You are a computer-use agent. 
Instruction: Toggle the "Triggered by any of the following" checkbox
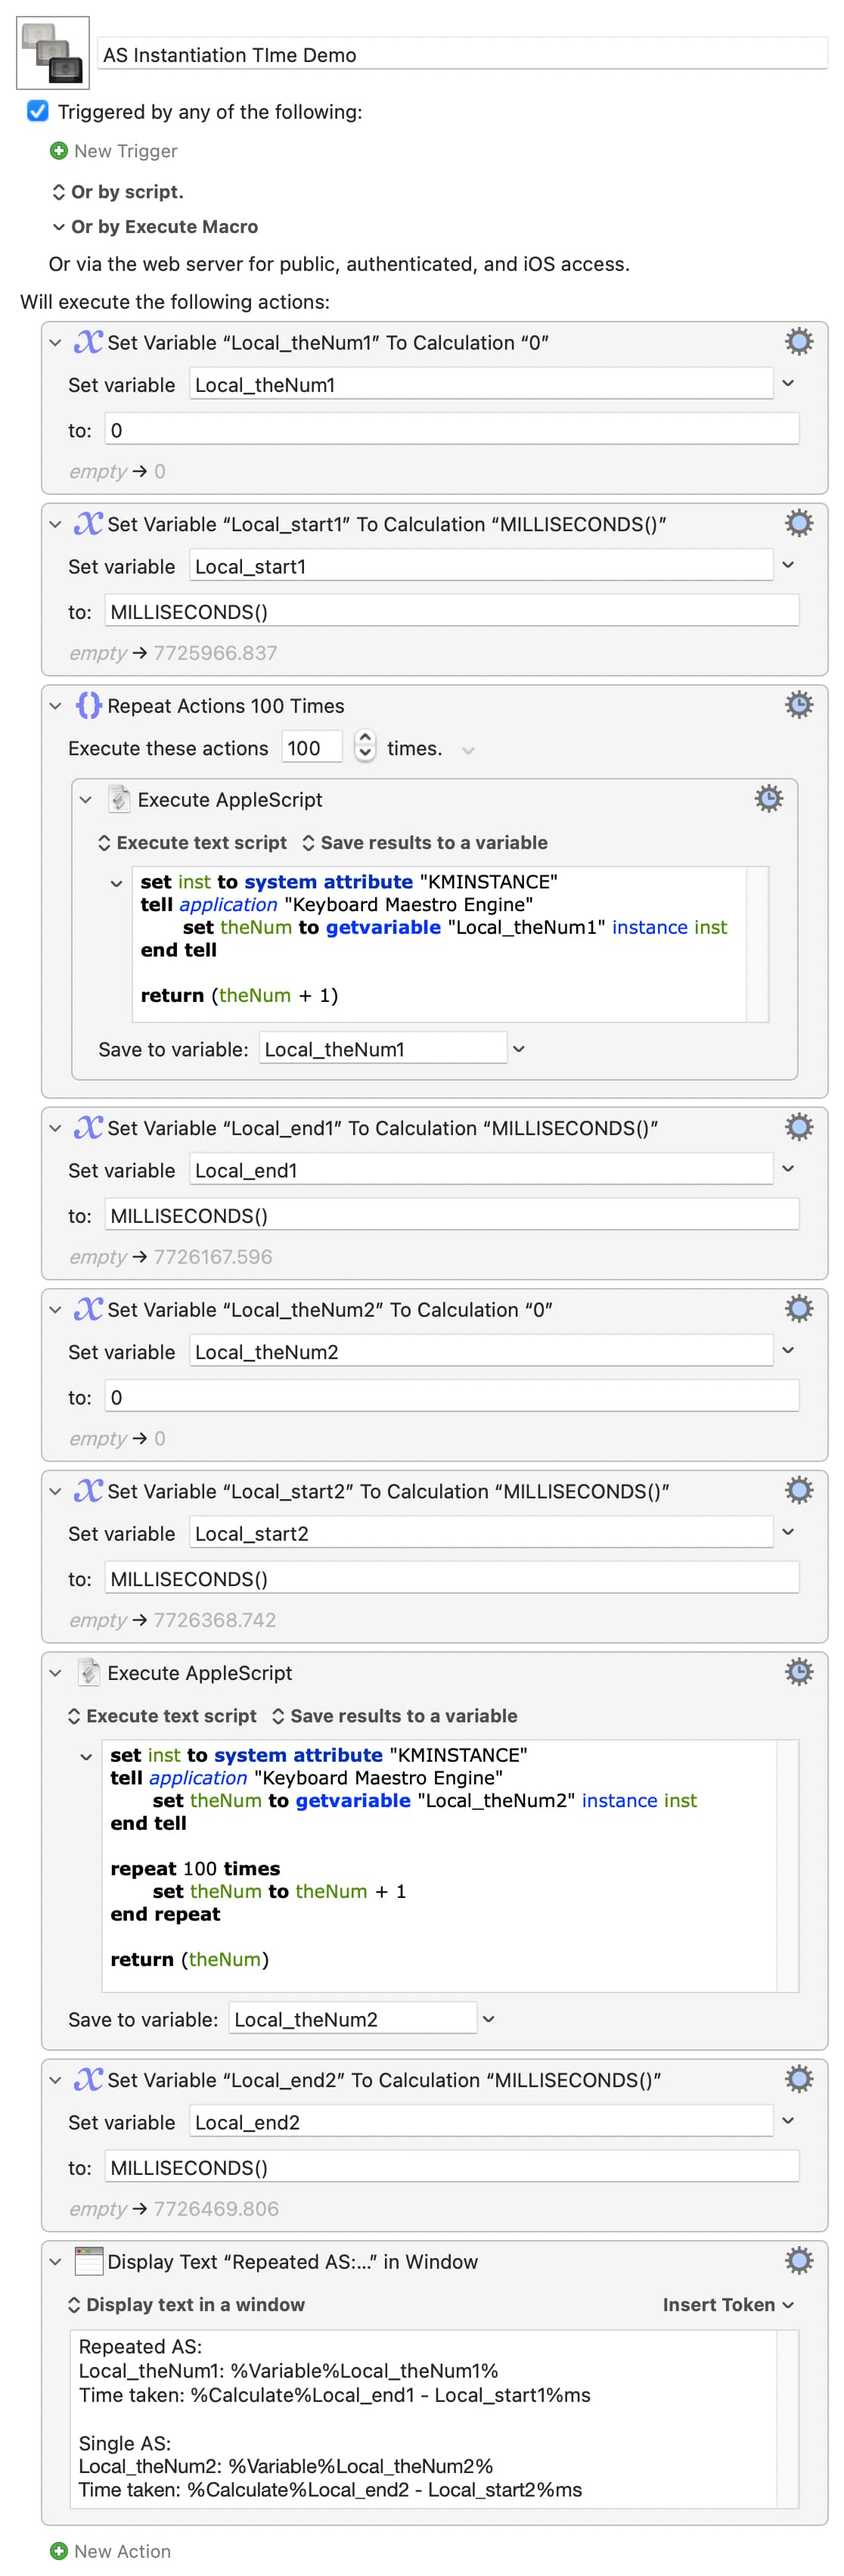point(38,111)
